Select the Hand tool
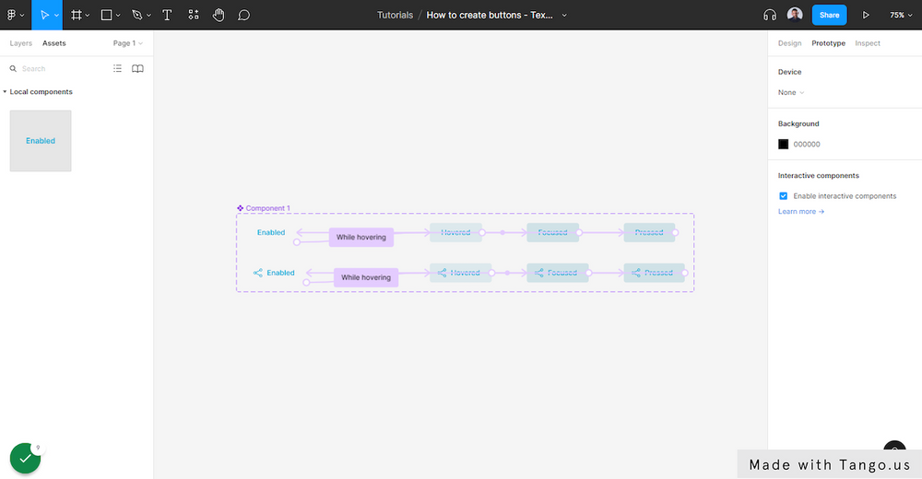Screen dimensions: 922x479 [x=219, y=15]
